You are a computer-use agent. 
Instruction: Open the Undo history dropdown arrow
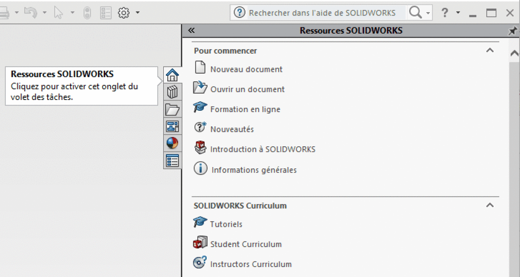click(44, 13)
